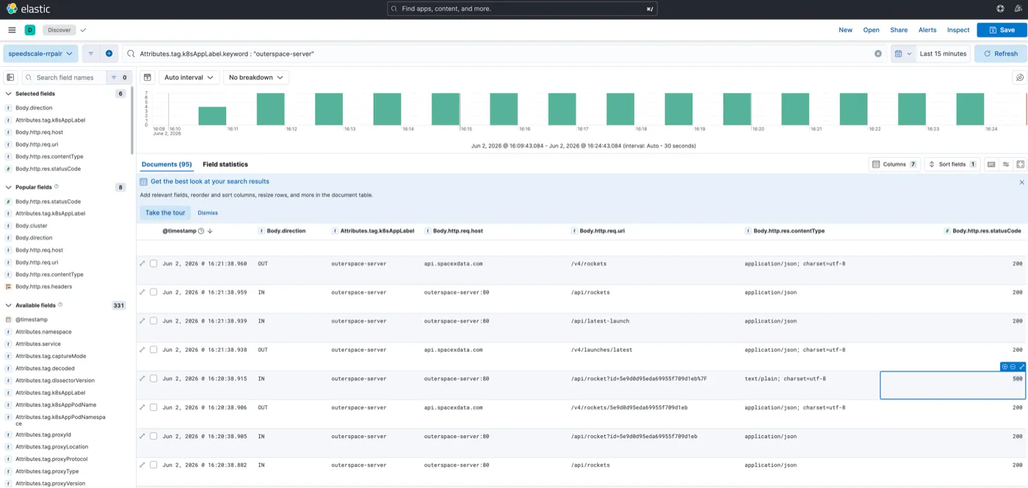Viewport: 1028px width, 488px height.
Task: Click Inspect in the top menu
Action: click(x=958, y=30)
